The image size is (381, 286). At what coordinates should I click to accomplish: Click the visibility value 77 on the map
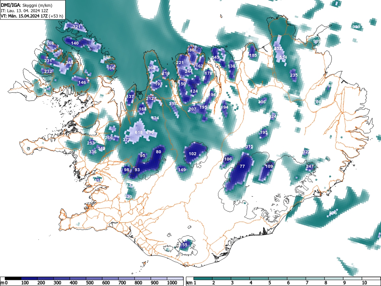[242, 166]
